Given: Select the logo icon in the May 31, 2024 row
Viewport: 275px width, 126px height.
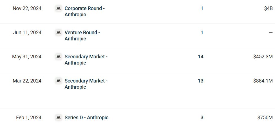Looking at the screenshot, I should [x=58, y=57].
